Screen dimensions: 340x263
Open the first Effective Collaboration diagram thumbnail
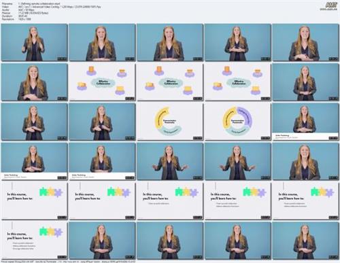tap(102, 82)
